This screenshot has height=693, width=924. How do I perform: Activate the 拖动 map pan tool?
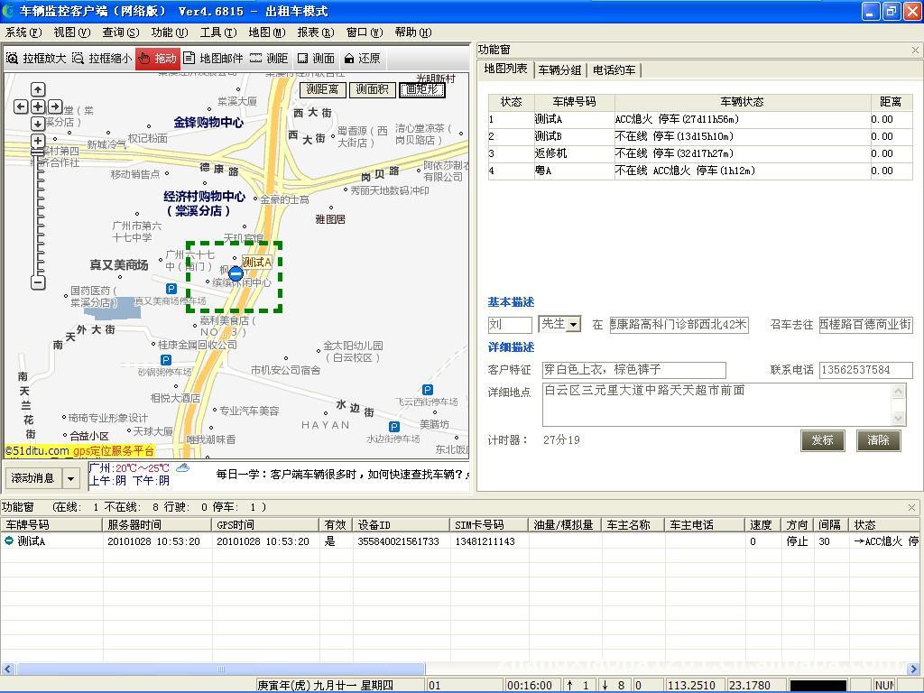click(x=156, y=60)
